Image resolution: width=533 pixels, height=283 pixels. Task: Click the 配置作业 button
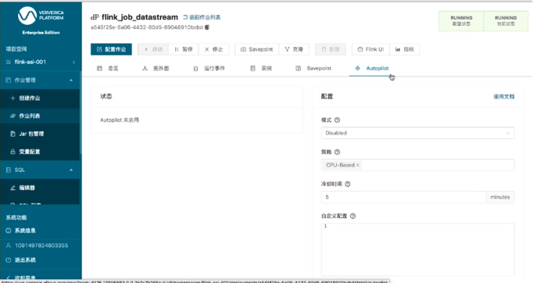111,49
